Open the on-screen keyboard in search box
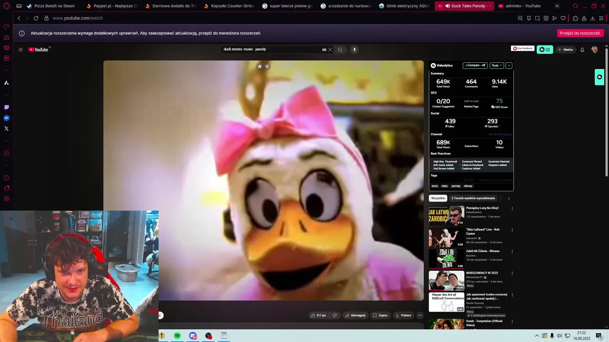The height and width of the screenshot is (342, 609). [x=324, y=49]
